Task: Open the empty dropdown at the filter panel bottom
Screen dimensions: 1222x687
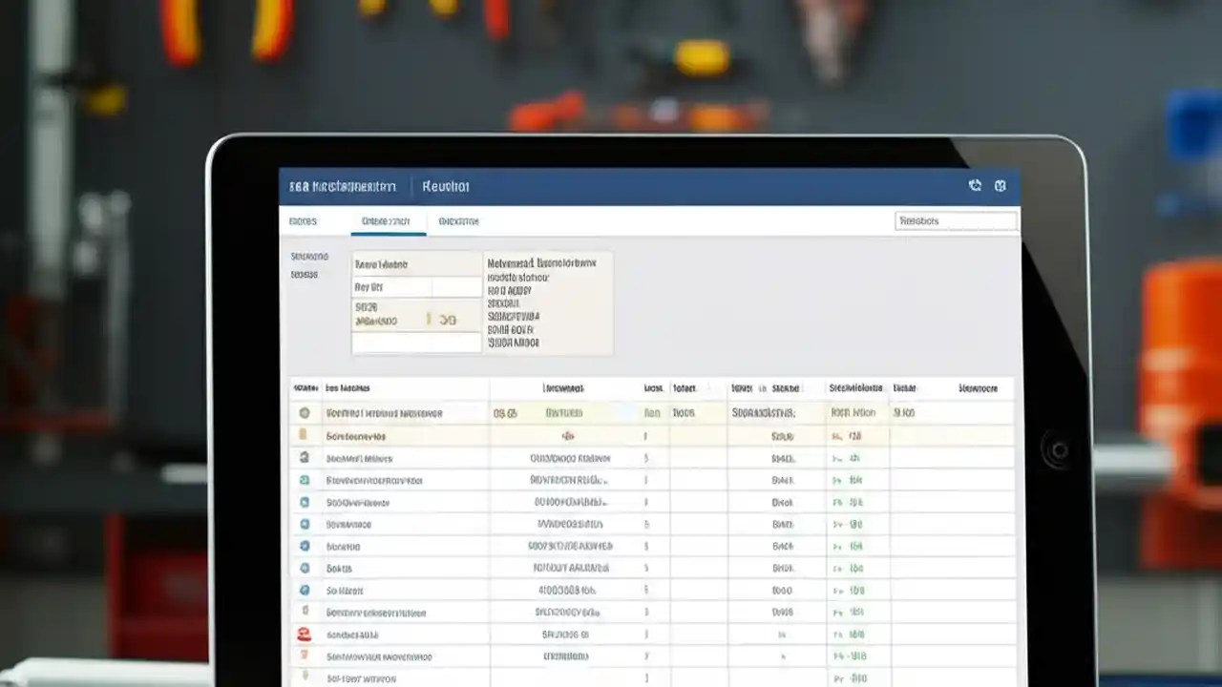Action: pyautogui.click(x=415, y=342)
